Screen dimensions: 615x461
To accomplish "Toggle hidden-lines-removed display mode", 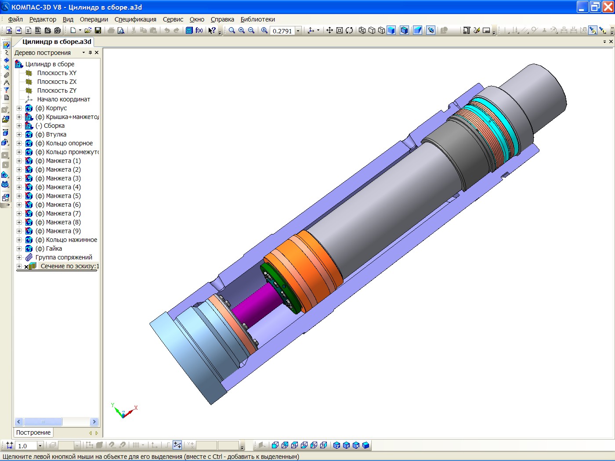I will click(x=372, y=30).
